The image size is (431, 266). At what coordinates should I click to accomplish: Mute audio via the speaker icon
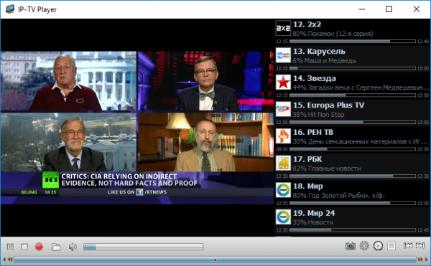click(73, 247)
